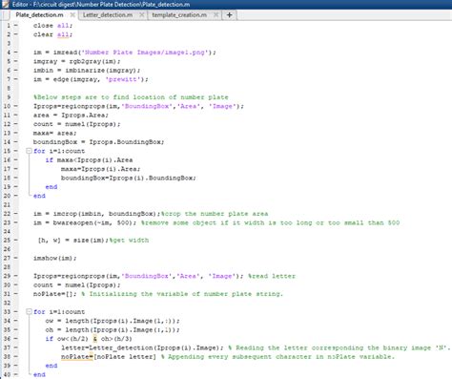452x379 pixels.
Task: Click 'maxa=Iprops(i).Area;' on line 17
Action: [100, 169]
